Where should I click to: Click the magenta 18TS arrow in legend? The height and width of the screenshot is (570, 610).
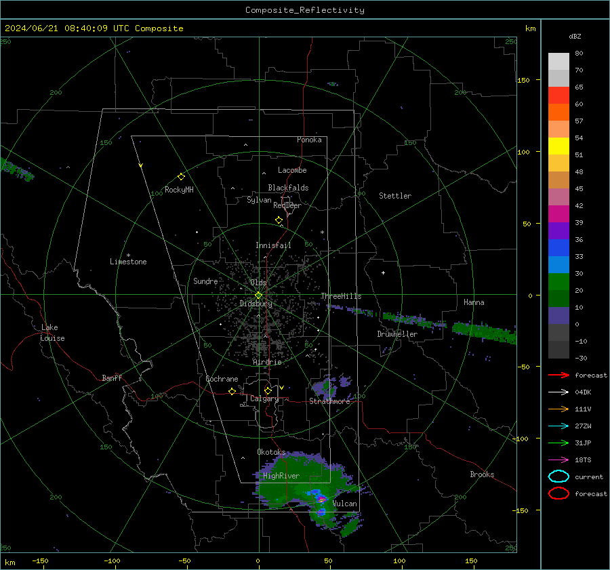tap(558, 460)
